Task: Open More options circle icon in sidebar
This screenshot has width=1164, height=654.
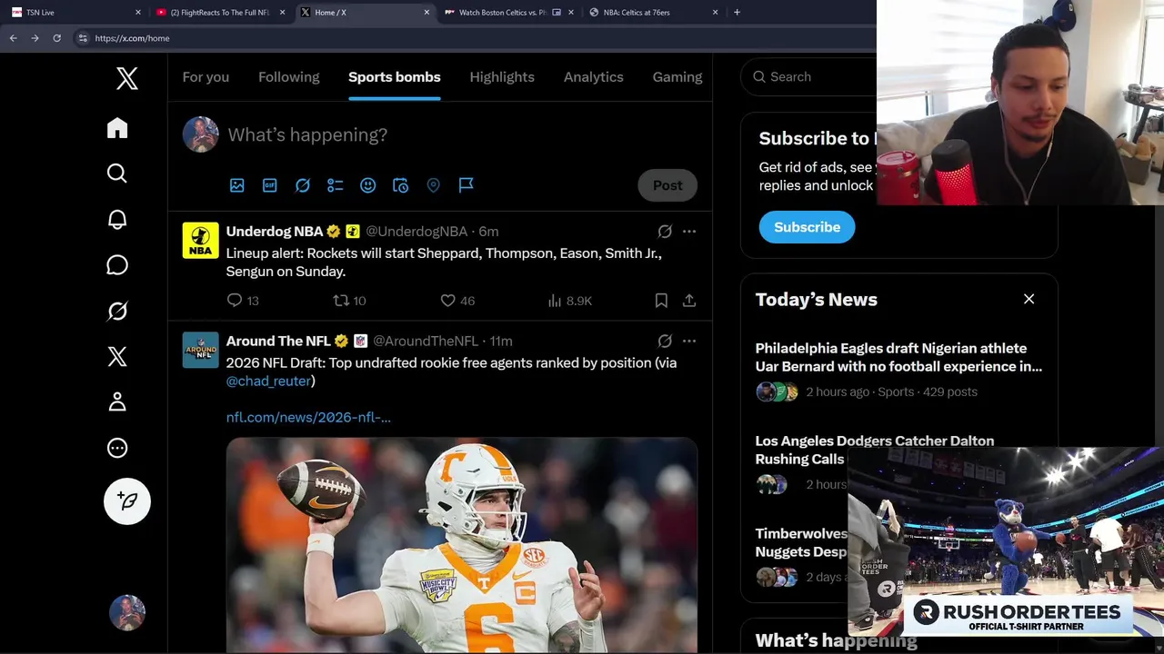Action: point(117,448)
